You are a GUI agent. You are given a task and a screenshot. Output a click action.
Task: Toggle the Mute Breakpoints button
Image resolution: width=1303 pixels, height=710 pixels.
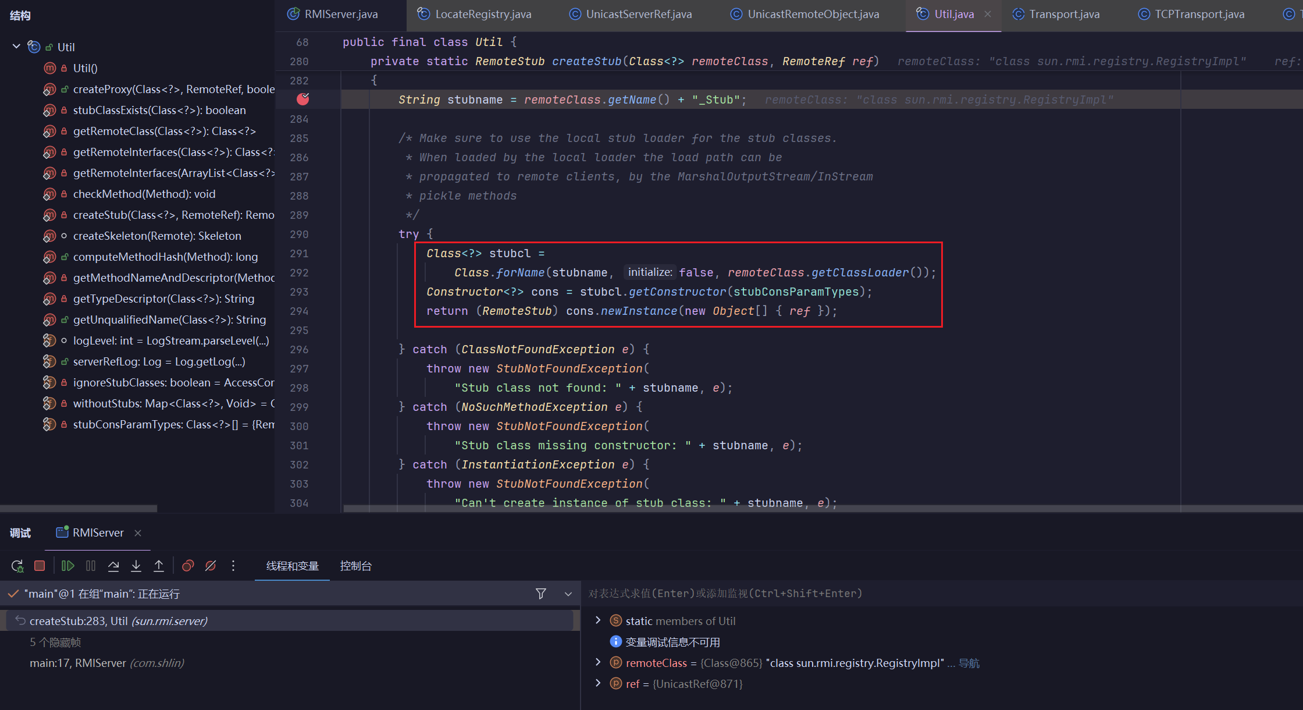[x=211, y=566]
